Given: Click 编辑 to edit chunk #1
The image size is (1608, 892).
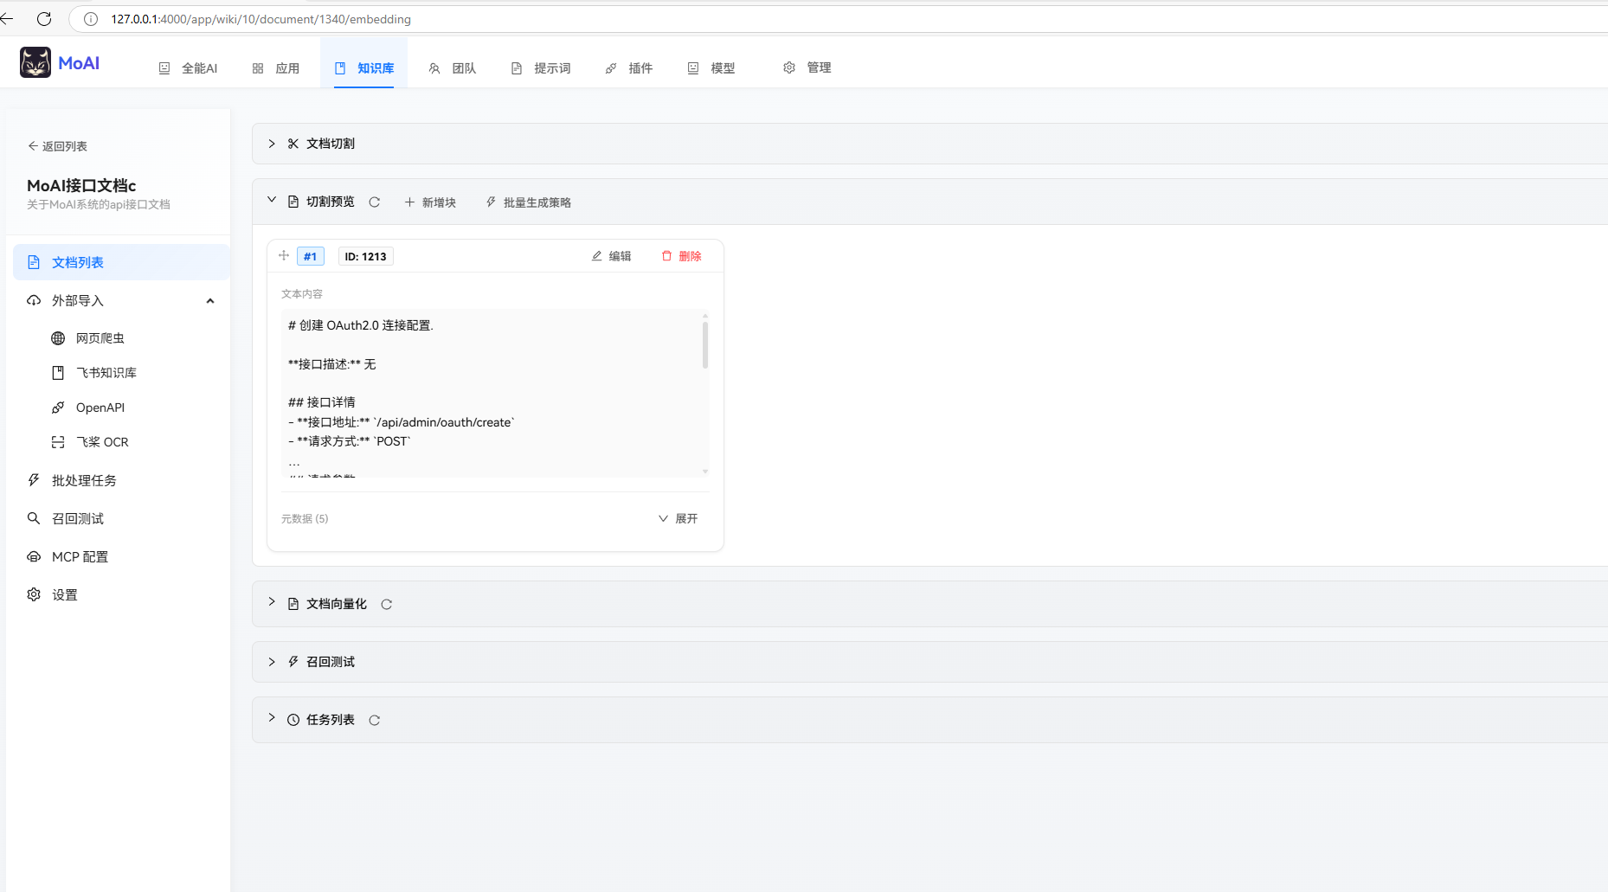Looking at the screenshot, I should 612,256.
